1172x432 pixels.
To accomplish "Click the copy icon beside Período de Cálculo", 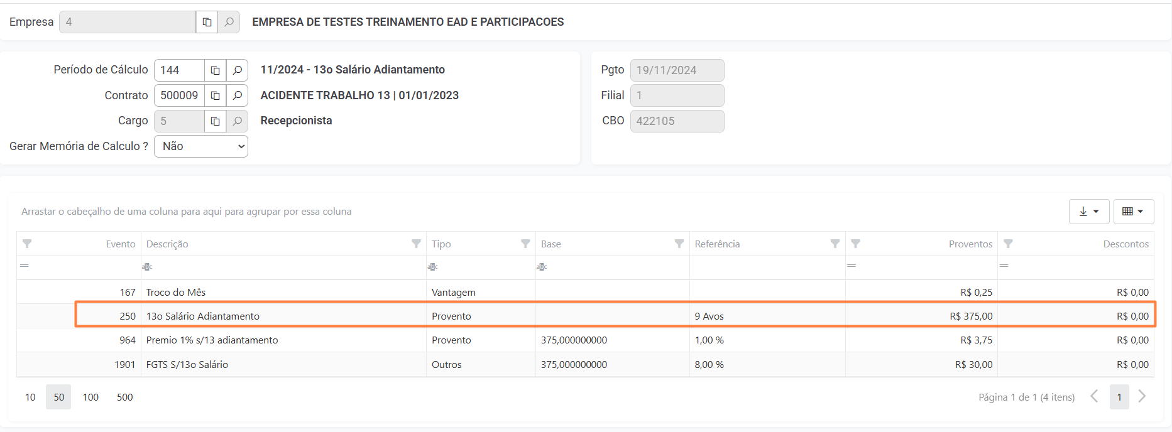I will tap(215, 70).
